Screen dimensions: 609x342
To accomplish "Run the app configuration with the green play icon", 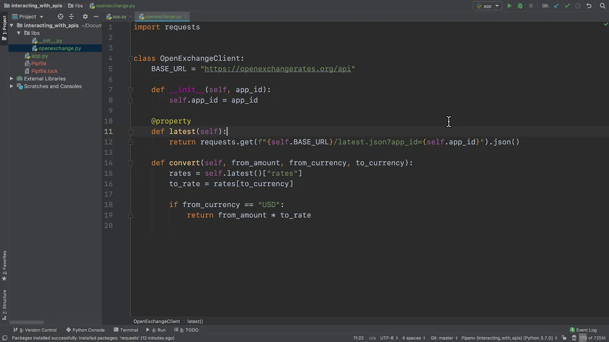I will 510,6.
